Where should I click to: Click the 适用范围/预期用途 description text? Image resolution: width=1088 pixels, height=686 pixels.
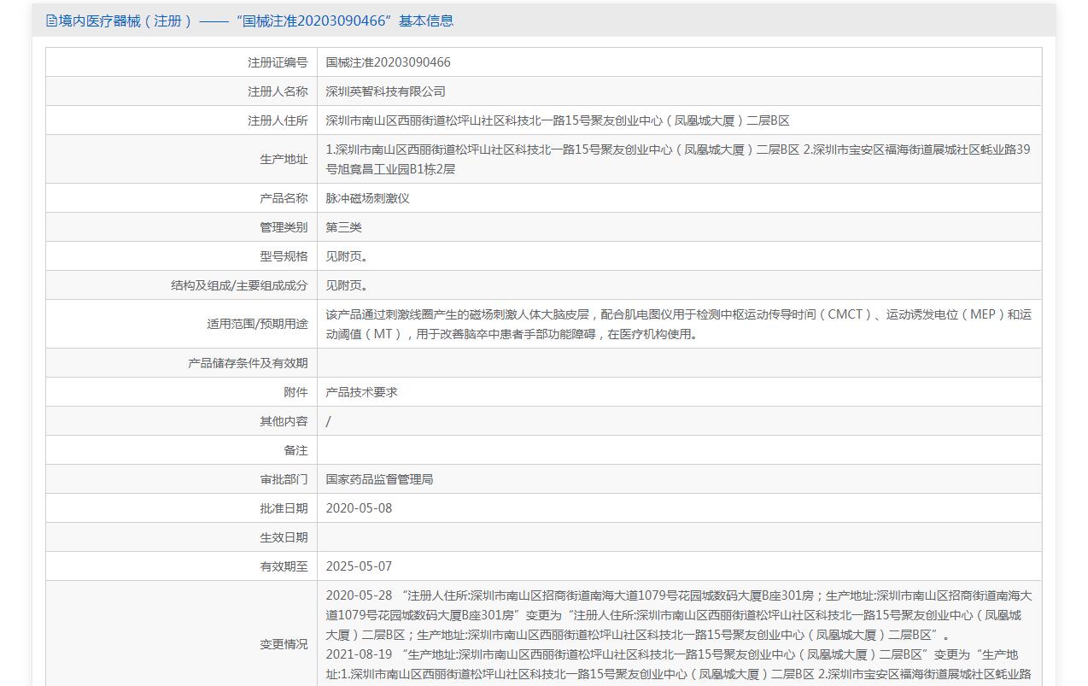(x=678, y=324)
